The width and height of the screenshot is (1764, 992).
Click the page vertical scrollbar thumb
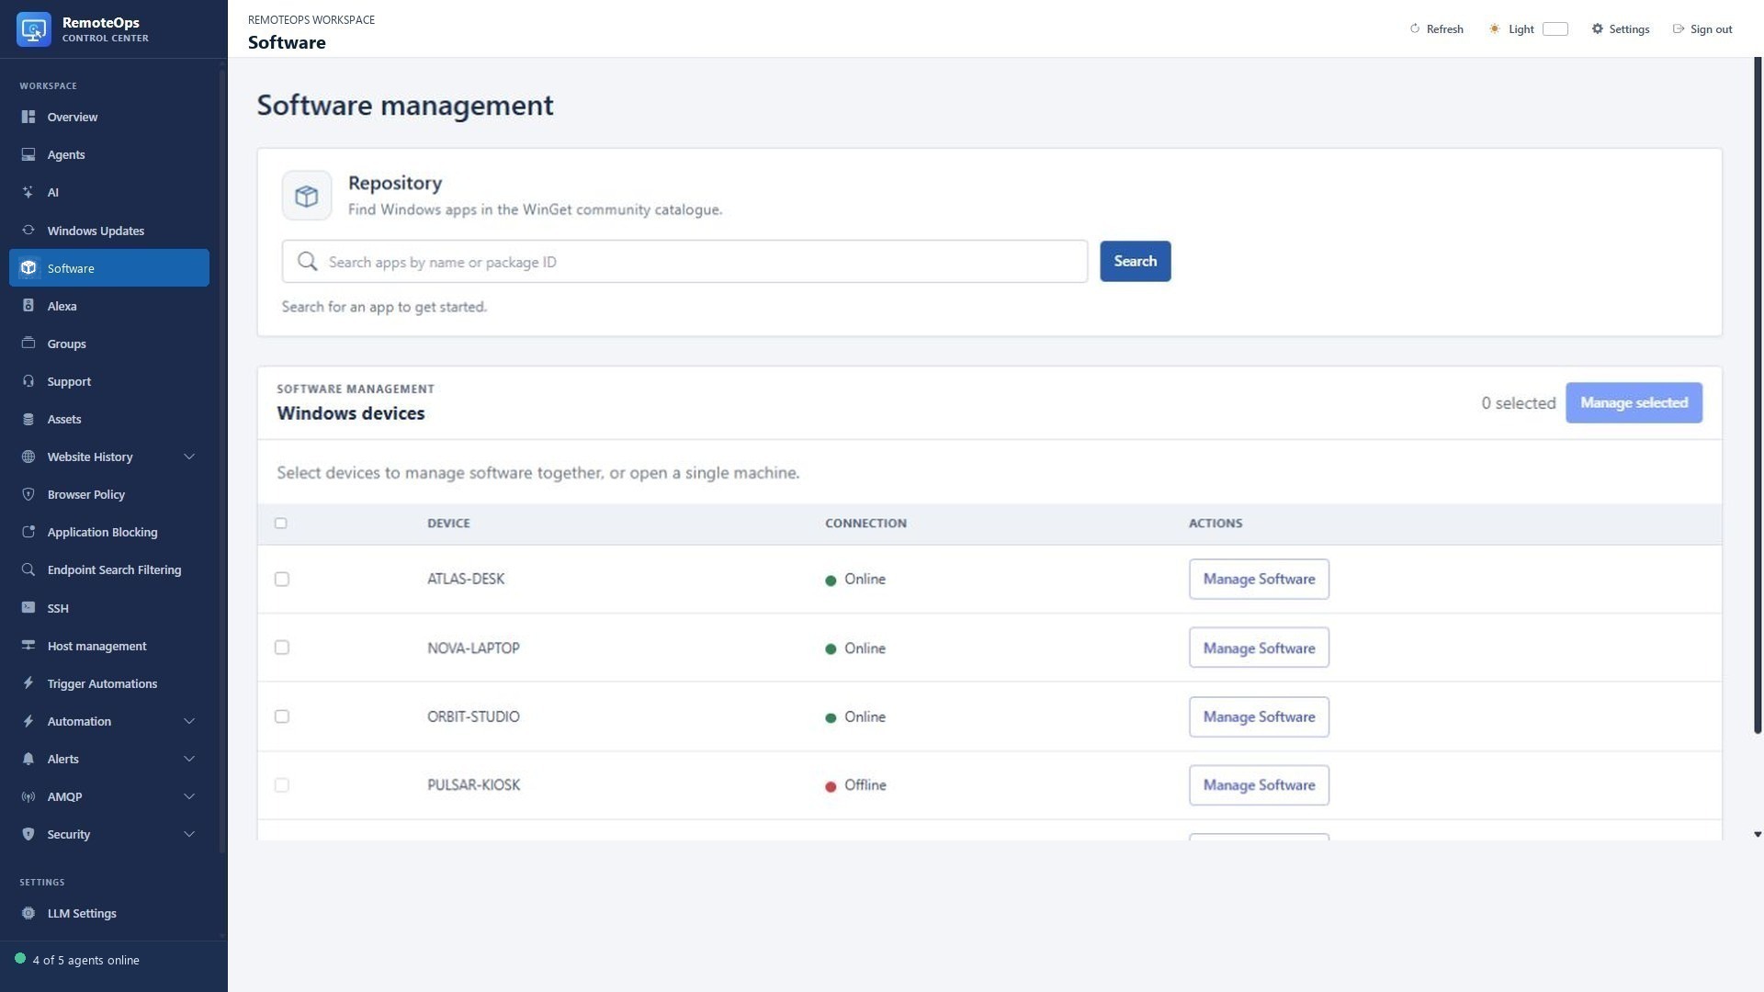(1758, 395)
